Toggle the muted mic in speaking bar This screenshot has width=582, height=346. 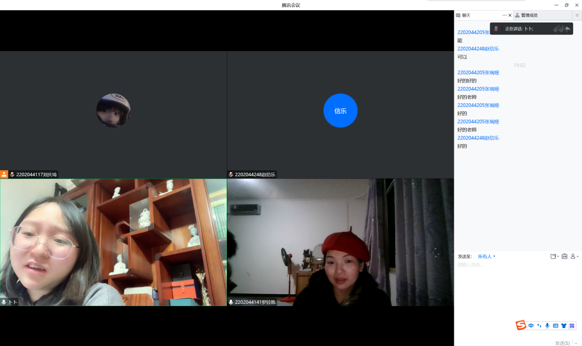[496, 29]
